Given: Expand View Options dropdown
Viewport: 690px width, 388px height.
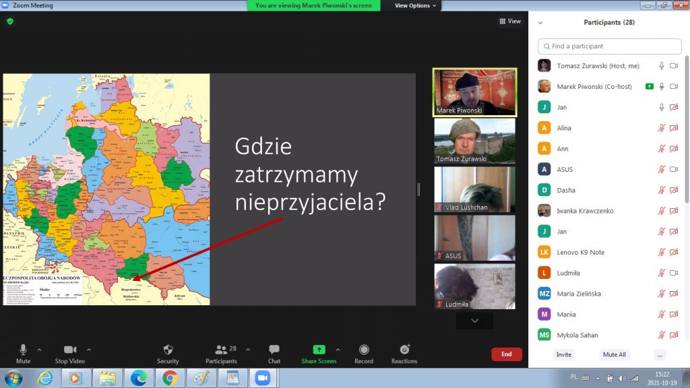Looking at the screenshot, I should 415,5.
